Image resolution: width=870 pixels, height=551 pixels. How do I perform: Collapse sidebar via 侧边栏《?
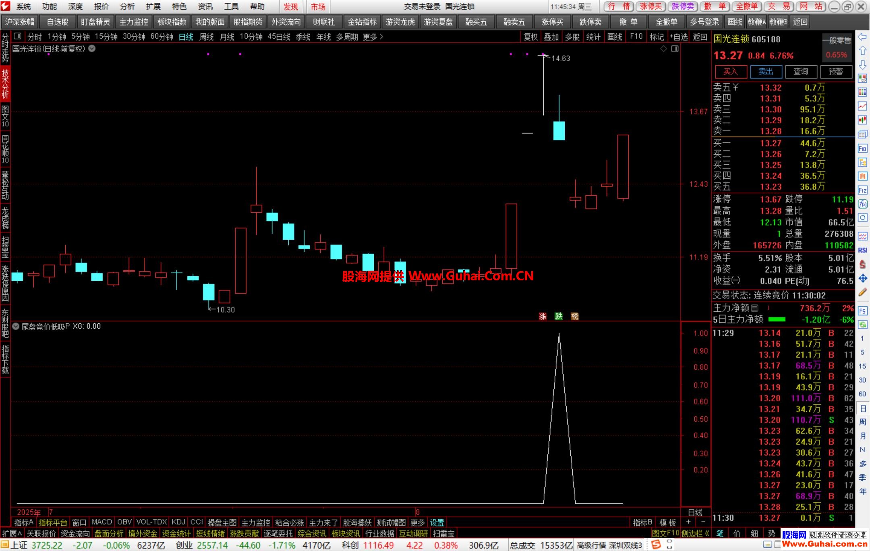(696, 534)
